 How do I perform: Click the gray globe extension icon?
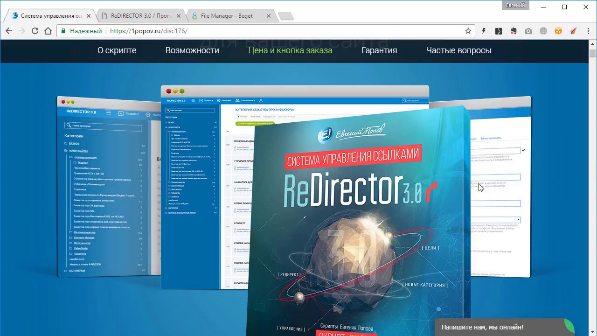tap(543, 31)
